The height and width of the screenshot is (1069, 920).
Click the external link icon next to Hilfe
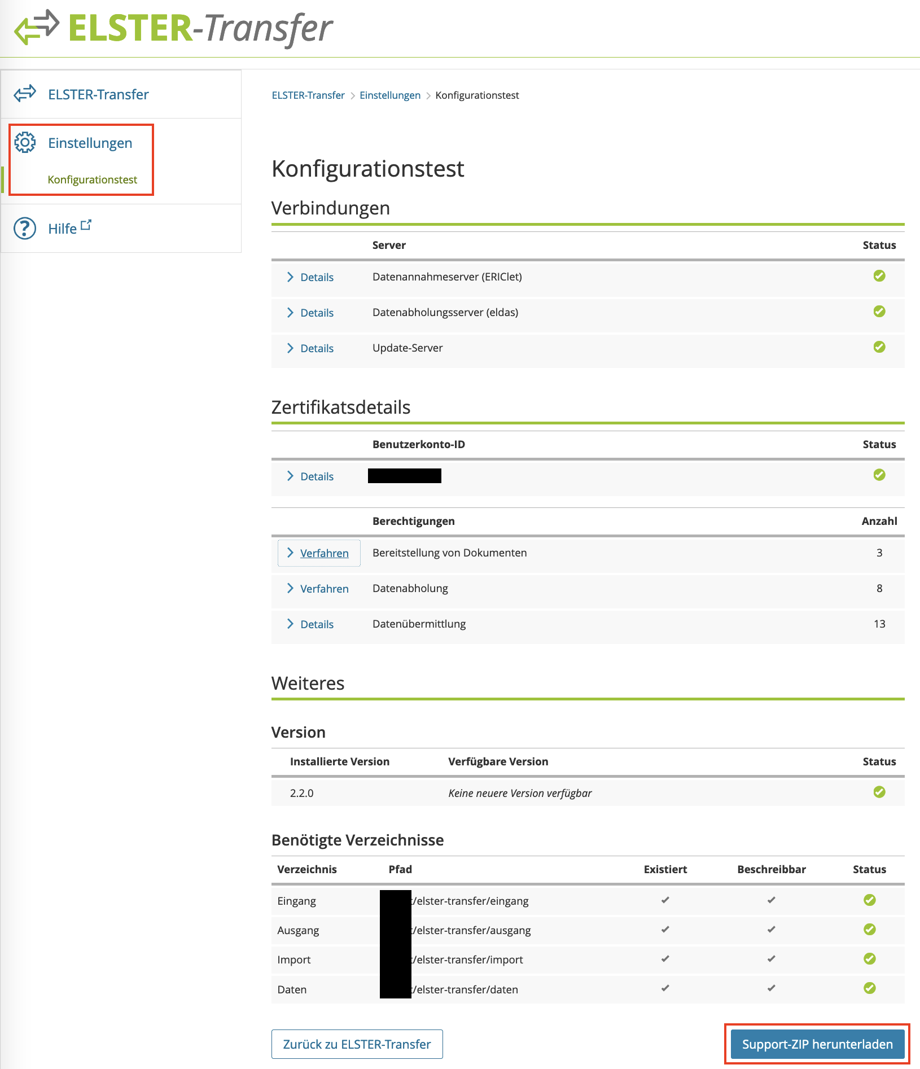pos(86,225)
